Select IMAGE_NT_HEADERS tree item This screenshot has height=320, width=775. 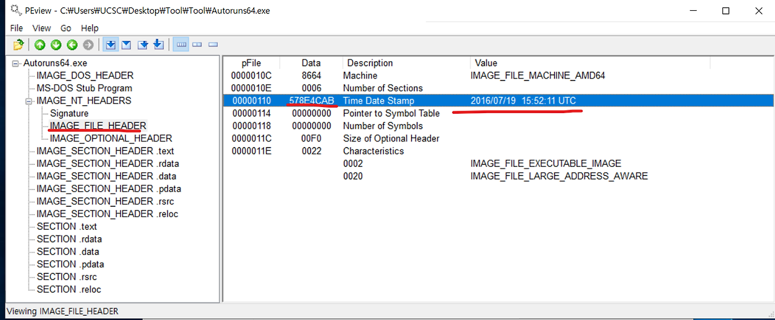[x=84, y=100]
